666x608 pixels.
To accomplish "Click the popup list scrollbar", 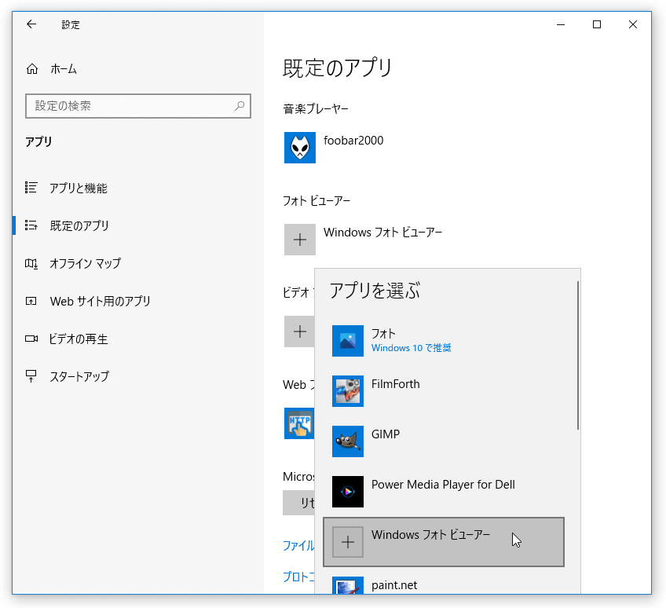I will tap(578, 355).
